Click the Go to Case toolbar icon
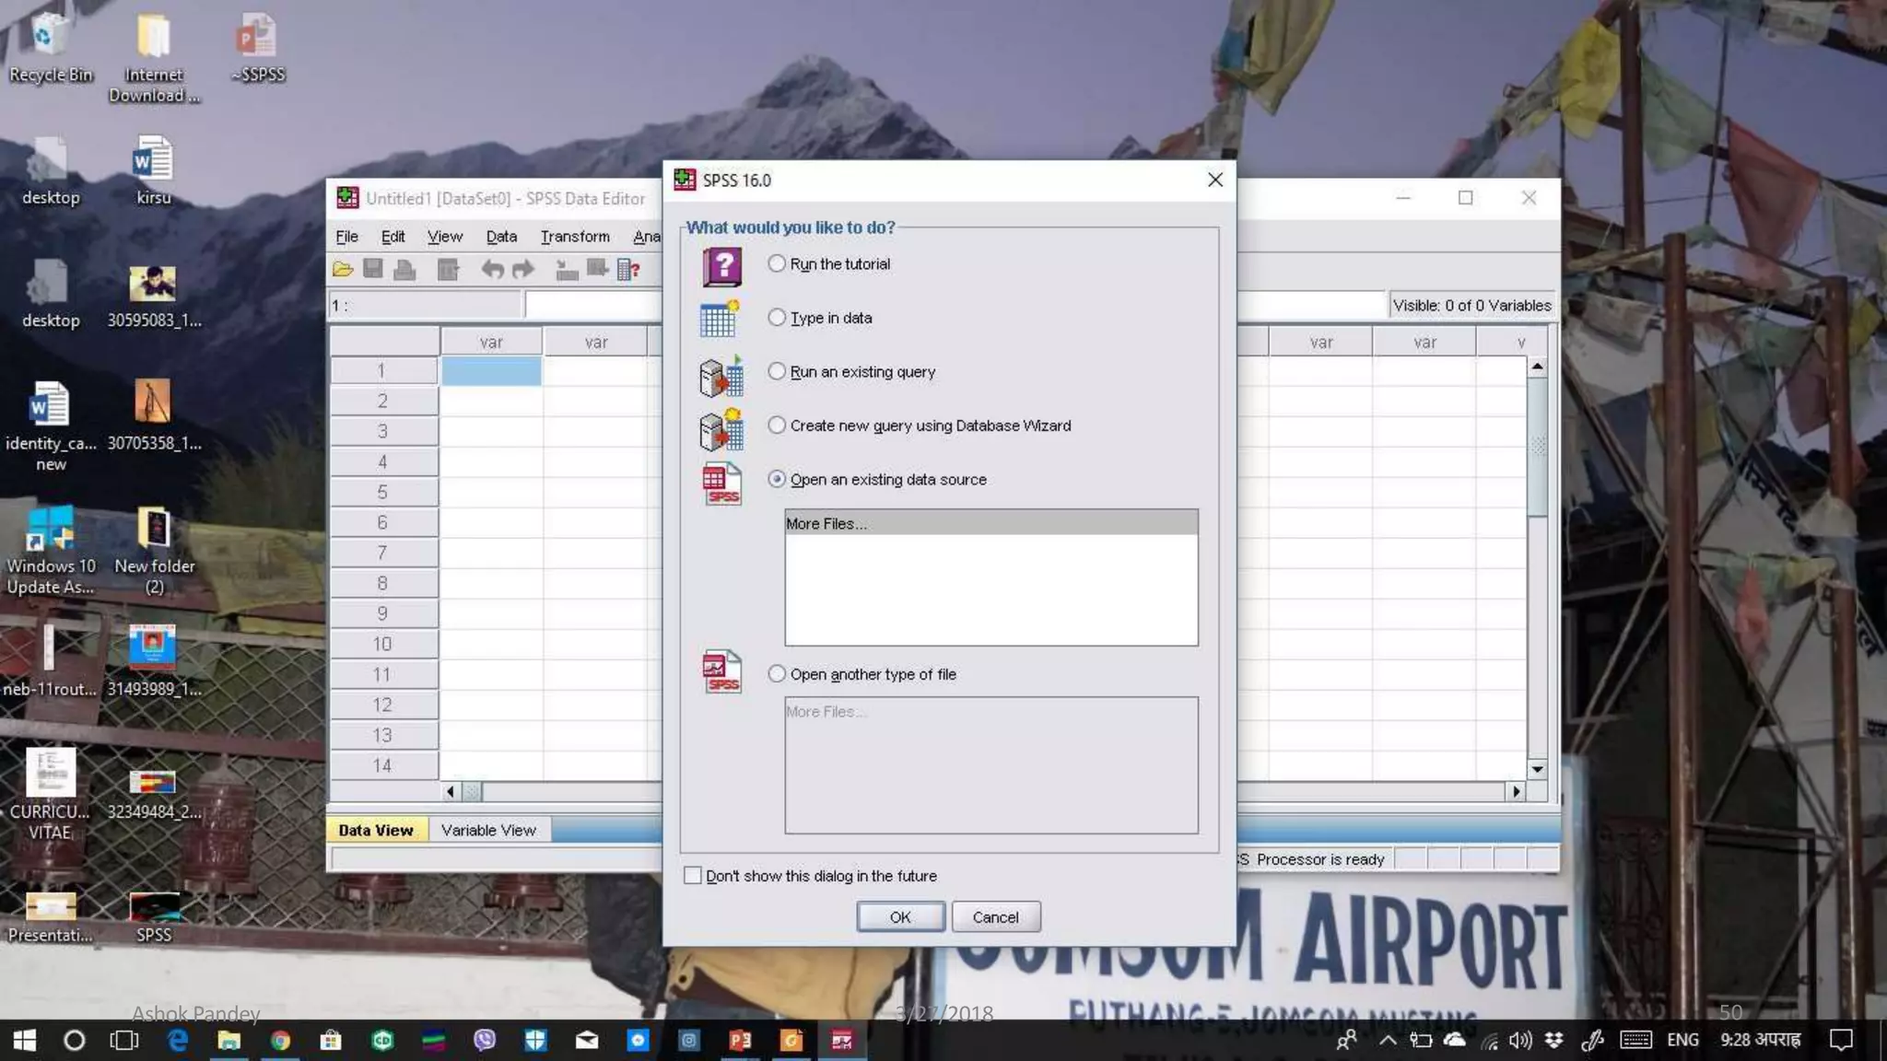The width and height of the screenshot is (1887, 1061). (x=567, y=270)
